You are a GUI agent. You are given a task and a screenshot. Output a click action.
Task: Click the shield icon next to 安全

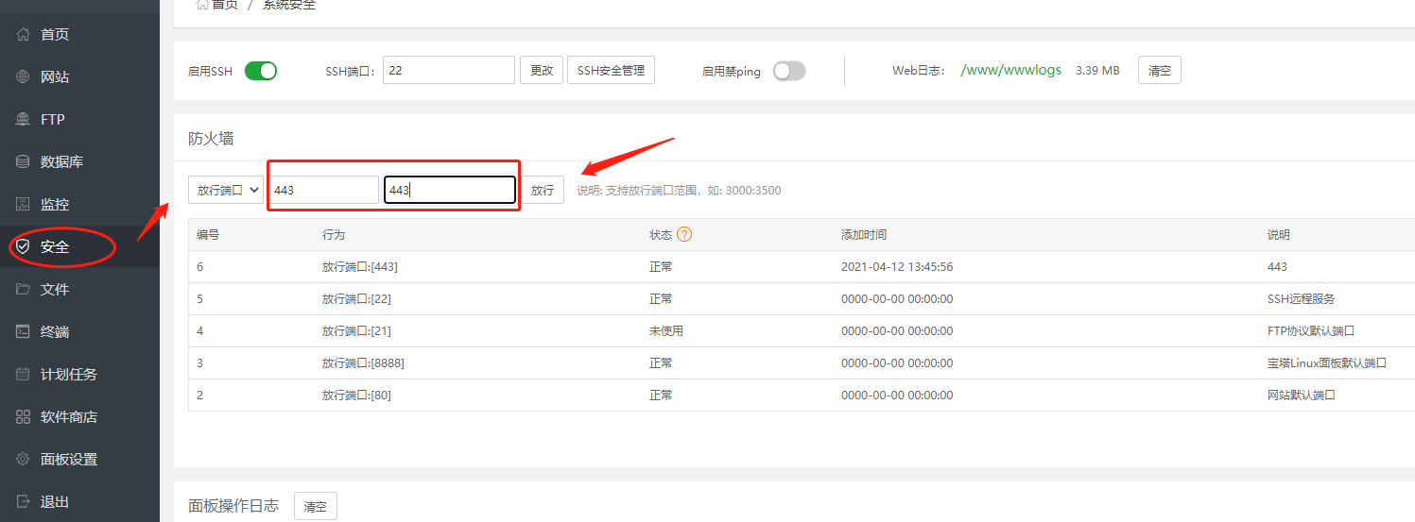24,246
